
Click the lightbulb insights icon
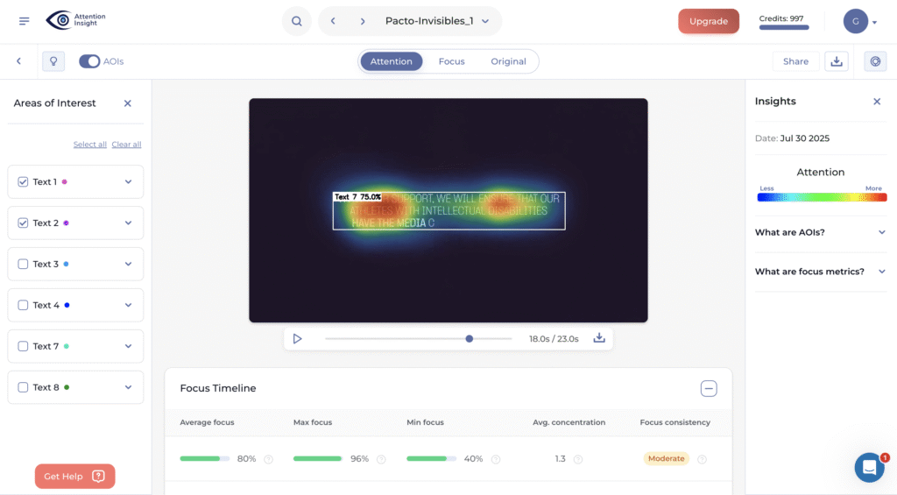(x=53, y=61)
